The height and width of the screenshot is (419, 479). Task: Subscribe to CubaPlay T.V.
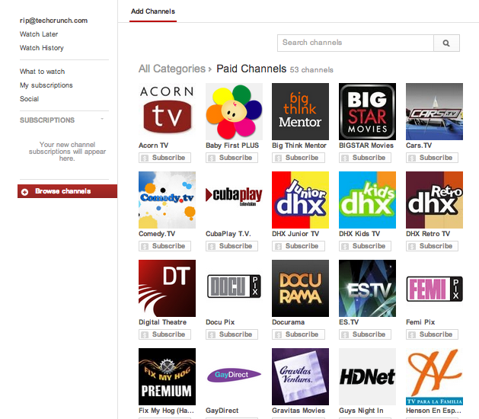pyautogui.click(x=232, y=246)
